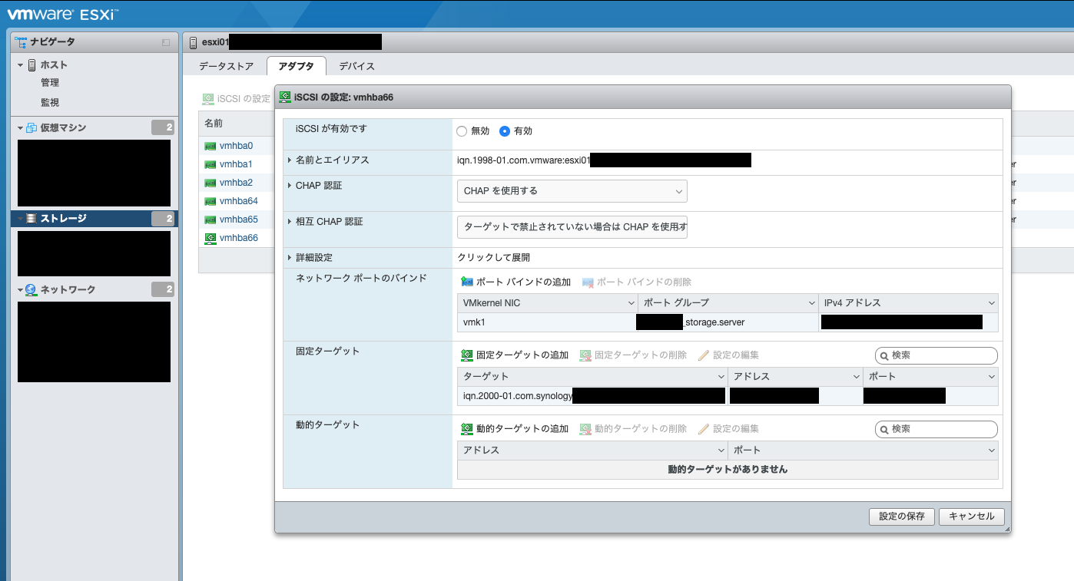Image resolution: width=1074 pixels, height=581 pixels.
Task: Open the CHAP を使用する dropdown
Action: (572, 191)
